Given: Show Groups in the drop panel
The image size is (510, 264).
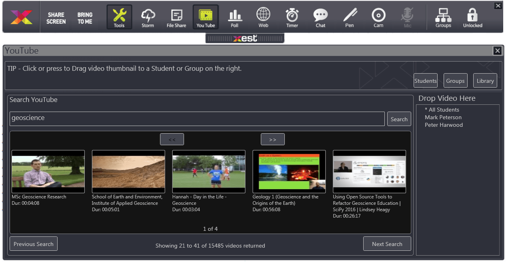Looking at the screenshot, I should pos(455,80).
